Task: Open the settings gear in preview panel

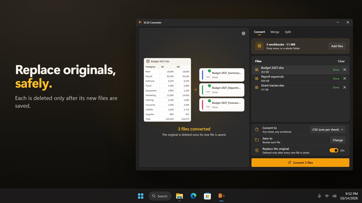Action: coord(244,33)
